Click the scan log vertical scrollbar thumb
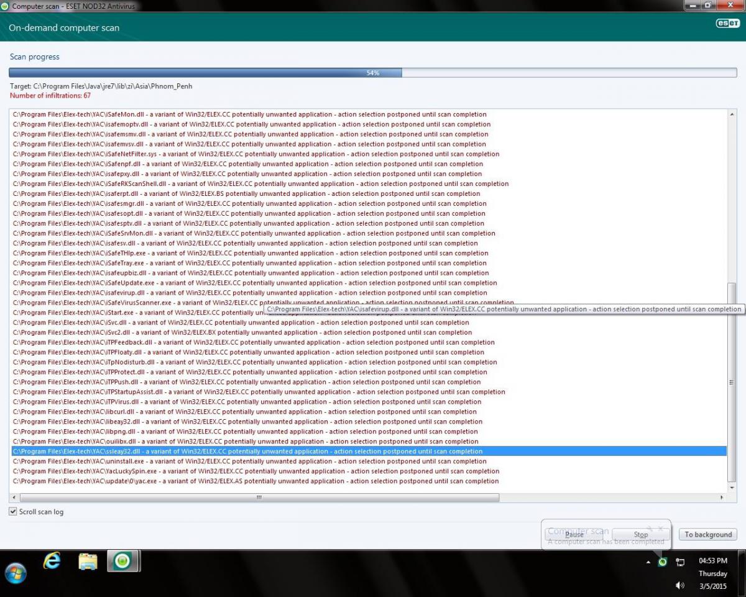The image size is (746, 597). (x=732, y=382)
